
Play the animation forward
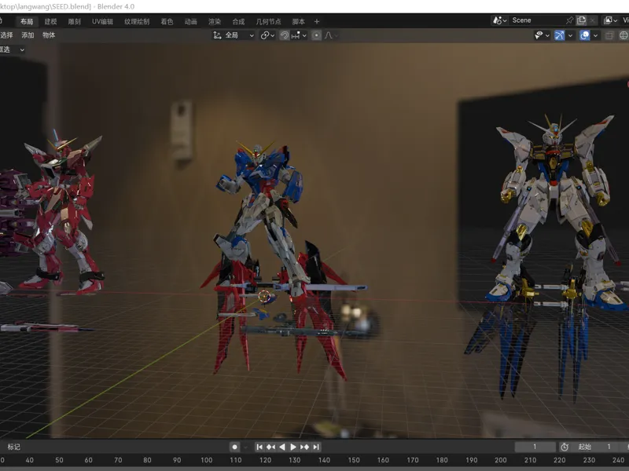[x=293, y=447]
